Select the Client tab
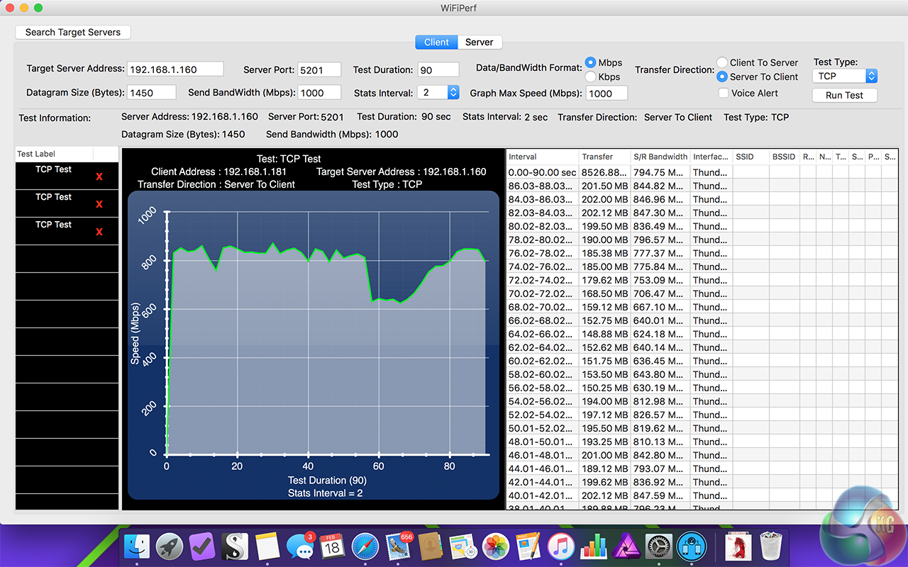The image size is (908, 567). [436, 42]
